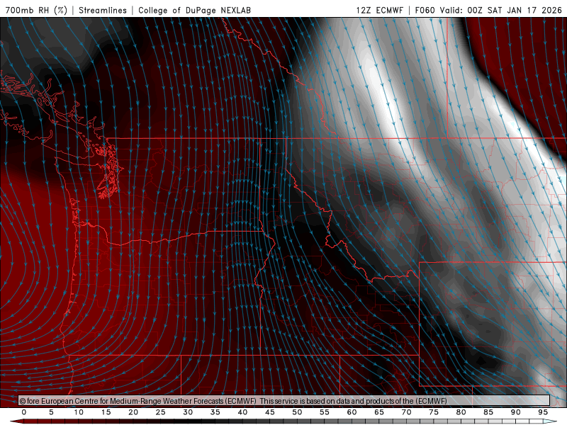Click 'College of DuPage NEXLAB' text

[x=194, y=10]
